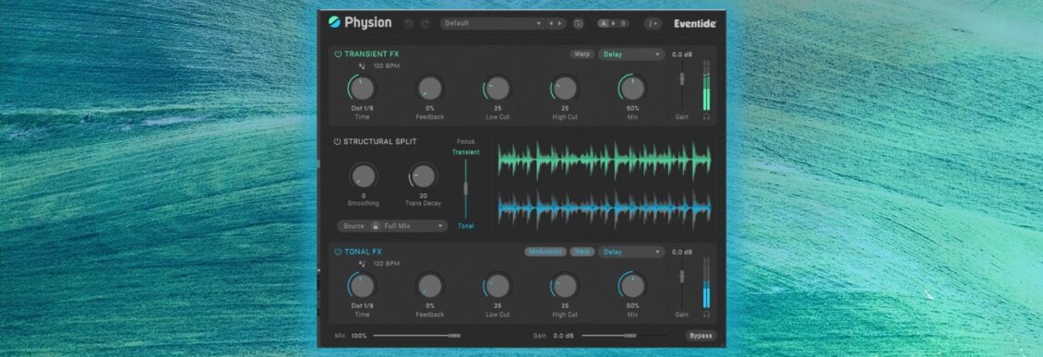Image resolution: width=1043 pixels, height=357 pixels.
Task: Click Tonal FX High Cut knob
Action: click(x=565, y=285)
